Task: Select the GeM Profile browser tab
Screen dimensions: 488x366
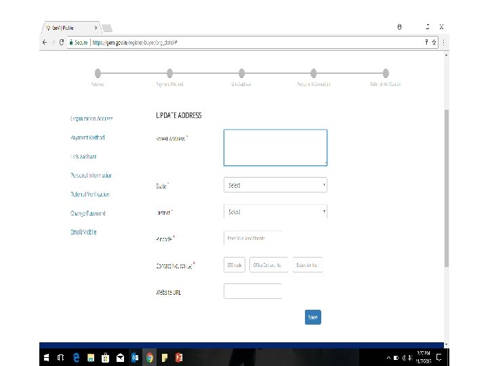Action: [70, 28]
